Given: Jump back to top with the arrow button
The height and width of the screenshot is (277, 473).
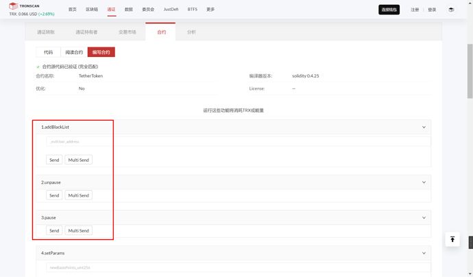Looking at the screenshot, I should (452, 239).
